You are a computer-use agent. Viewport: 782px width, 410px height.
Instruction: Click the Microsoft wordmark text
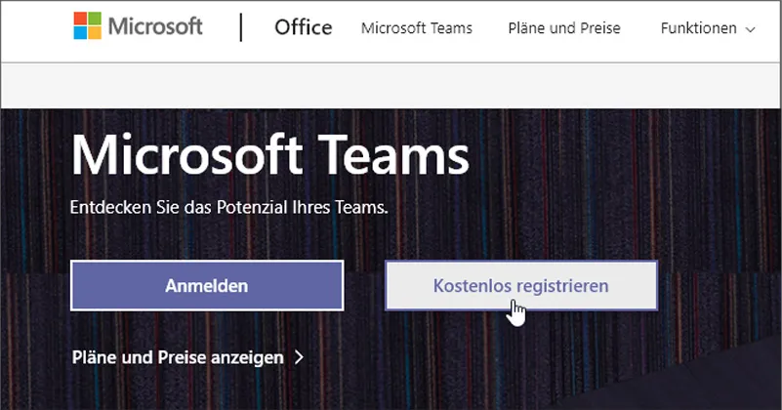pyautogui.click(x=155, y=27)
